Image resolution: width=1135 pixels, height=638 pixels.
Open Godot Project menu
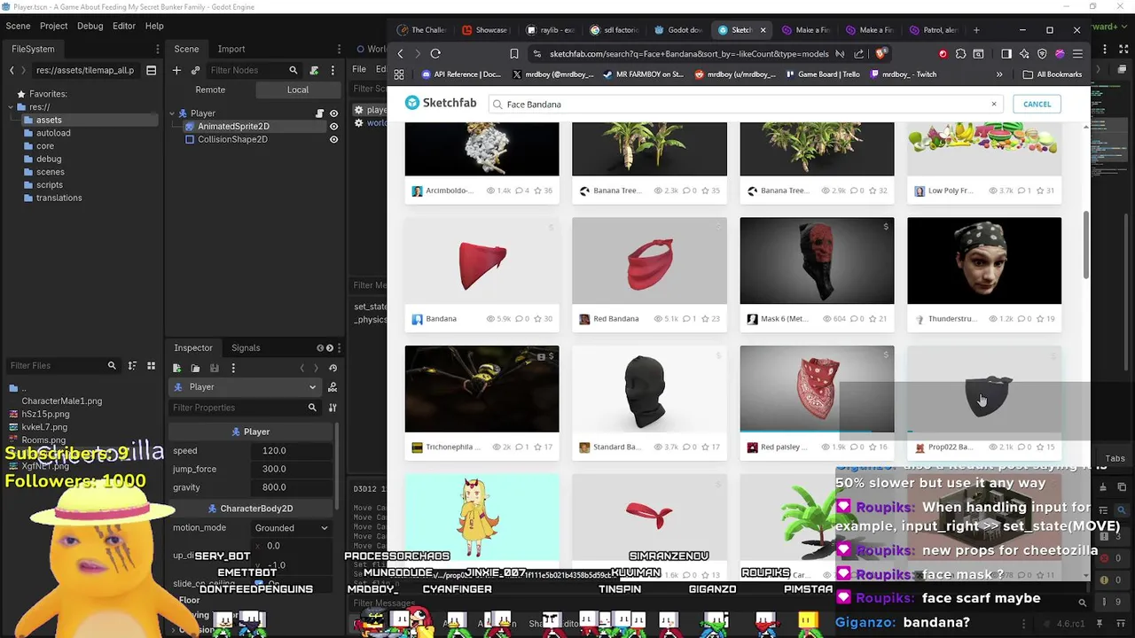pyautogui.click(x=53, y=27)
